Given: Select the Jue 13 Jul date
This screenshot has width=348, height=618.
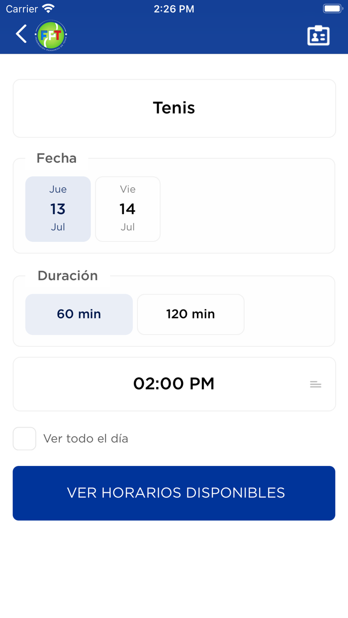Looking at the screenshot, I should tap(58, 209).
